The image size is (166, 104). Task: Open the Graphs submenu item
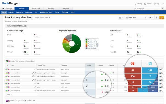11,12
